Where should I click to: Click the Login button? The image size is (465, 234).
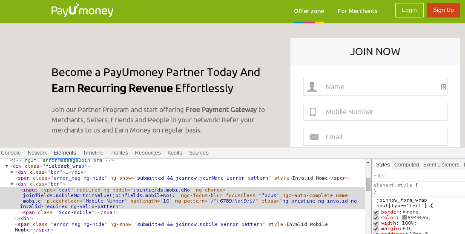tap(409, 10)
